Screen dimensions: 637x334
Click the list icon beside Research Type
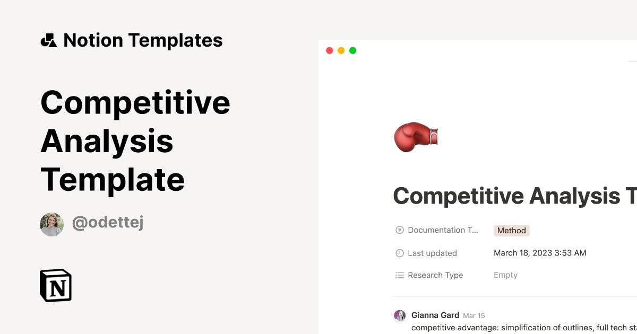click(399, 275)
